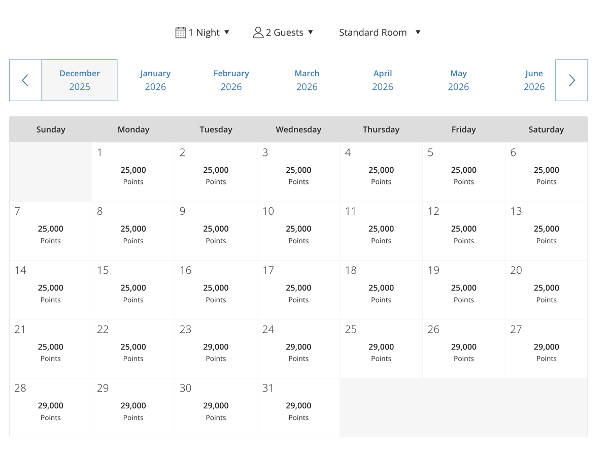609x450 pixels.
Task: Select December 31 date cell
Action: (298, 407)
